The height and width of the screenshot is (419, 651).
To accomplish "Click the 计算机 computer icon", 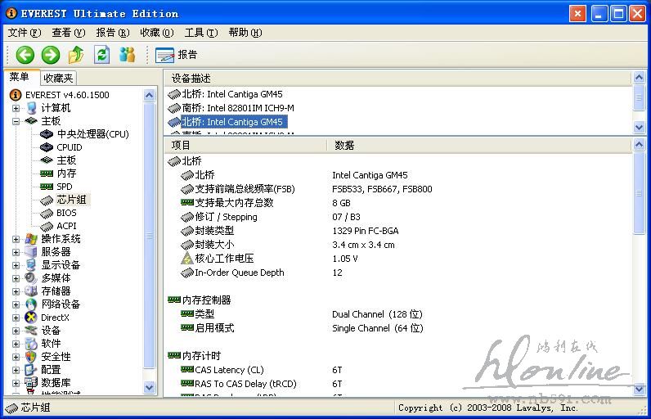I will 31,108.
